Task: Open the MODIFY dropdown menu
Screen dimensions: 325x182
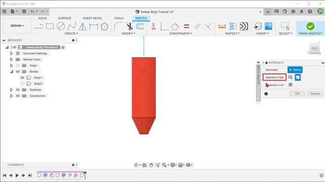Action: 128,33
